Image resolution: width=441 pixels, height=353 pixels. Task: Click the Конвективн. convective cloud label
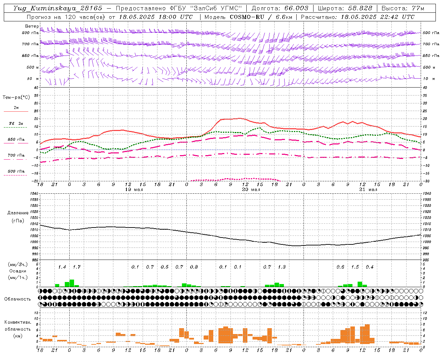(18, 322)
